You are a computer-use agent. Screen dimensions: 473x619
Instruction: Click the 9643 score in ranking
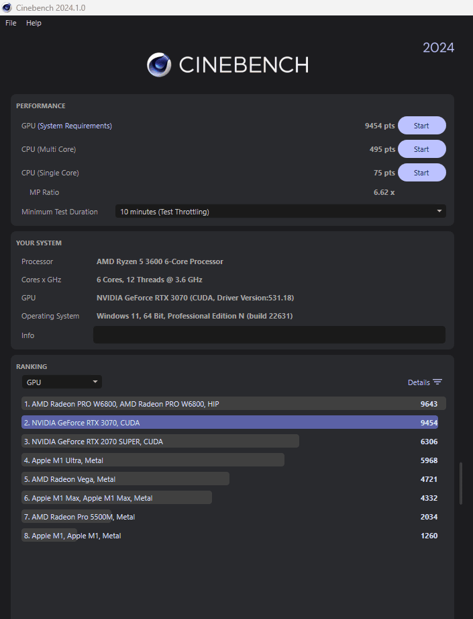[429, 404]
